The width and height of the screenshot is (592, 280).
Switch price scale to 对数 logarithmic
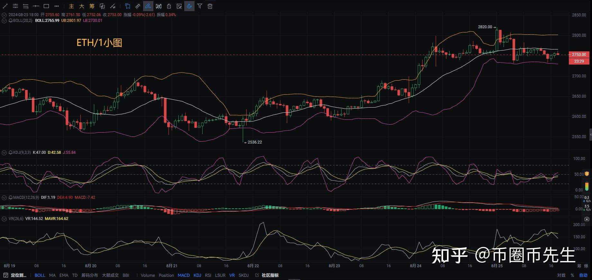[561, 275]
